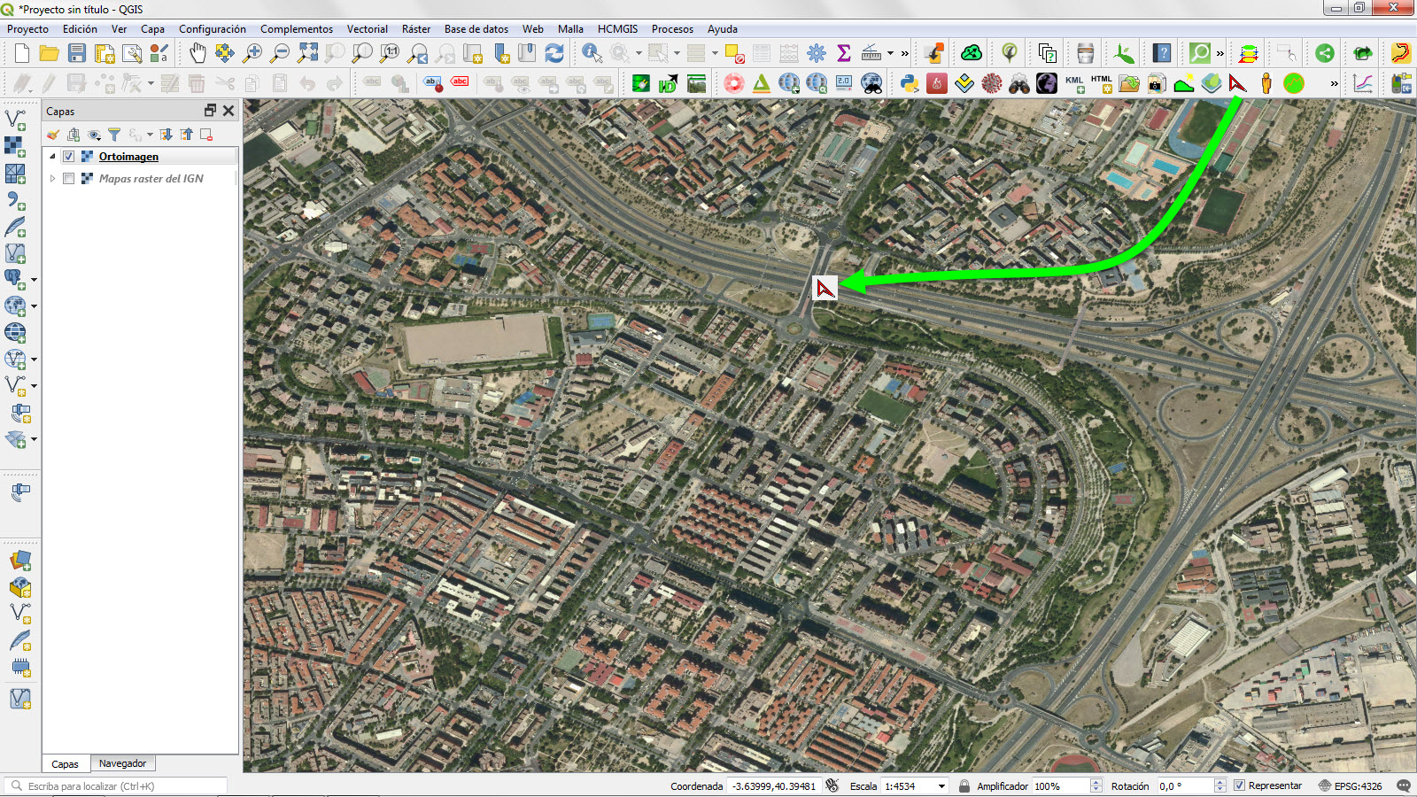
Task: Open the Escala scale dropdown
Action: tap(941, 785)
